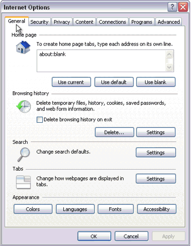Click the blue house Home page icon
Screen dimensions: 191x246
[x=23, y=47]
